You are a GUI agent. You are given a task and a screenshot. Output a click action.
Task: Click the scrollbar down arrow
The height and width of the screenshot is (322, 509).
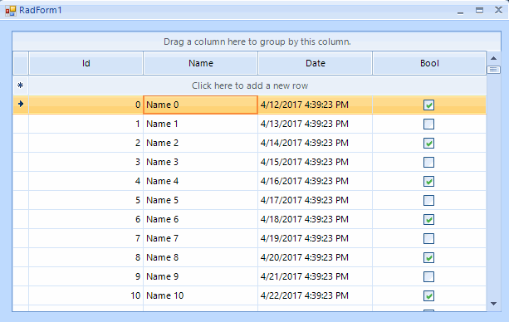[494, 304]
